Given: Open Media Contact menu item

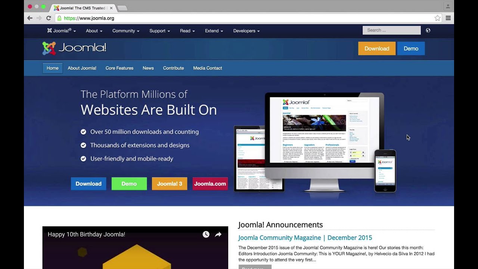Looking at the screenshot, I should pyautogui.click(x=208, y=68).
